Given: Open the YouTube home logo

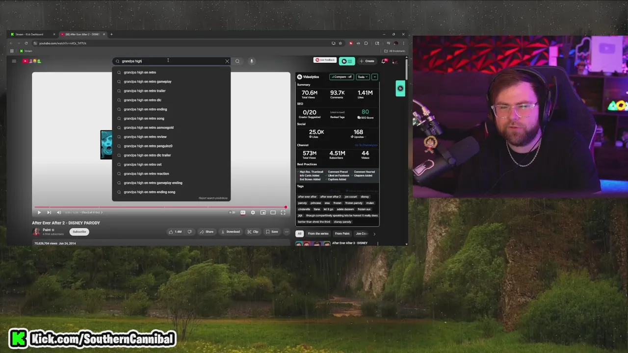Looking at the screenshot, I should click(x=32, y=61).
